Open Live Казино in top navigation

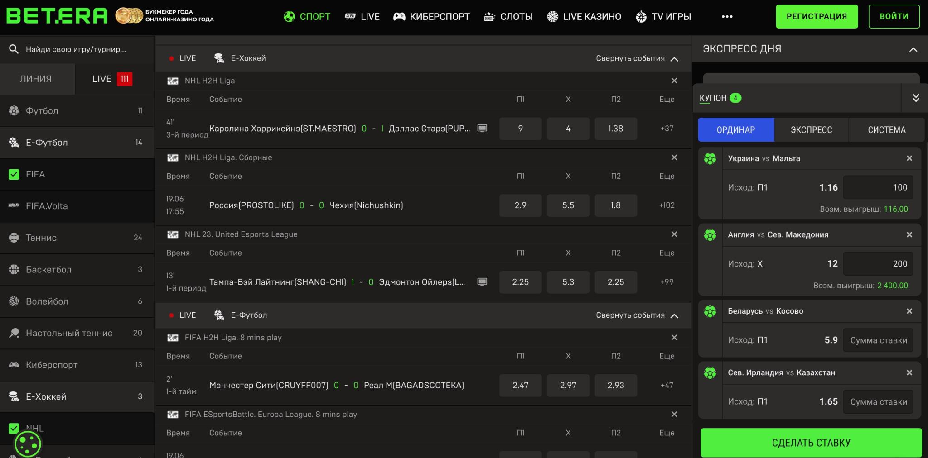pyautogui.click(x=584, y=17)
